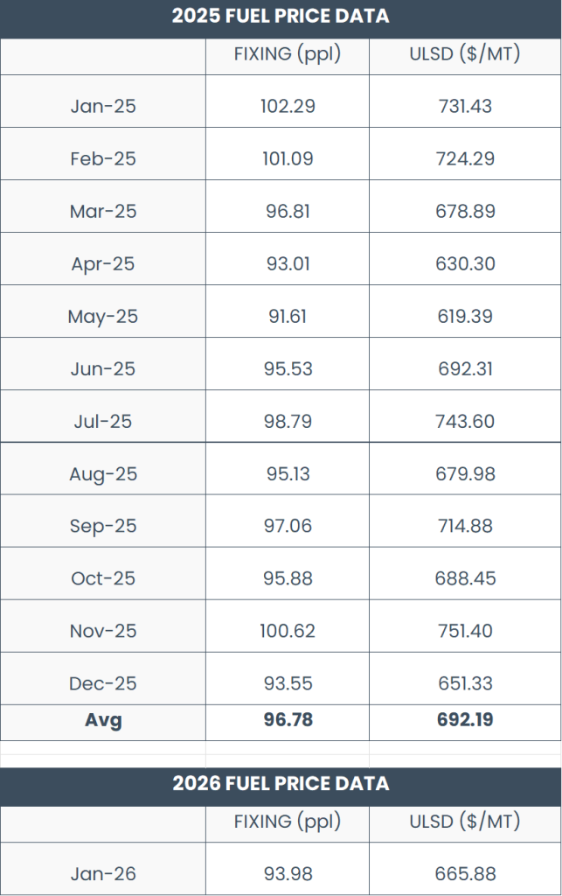The width and height of the screenshot is (562, 896).
Task: Select the Jun-25 month cell
Action: (103, 369)
